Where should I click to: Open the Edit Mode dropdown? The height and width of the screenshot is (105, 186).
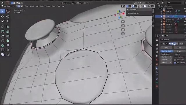coord(8,6)
